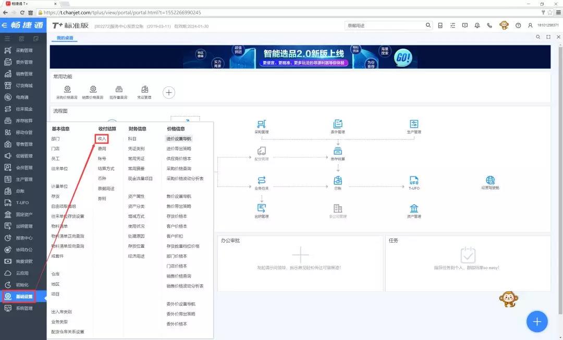Click the 业务往来 flowchart node
Viewport: 563px width, 340px height.
(261, 183)
